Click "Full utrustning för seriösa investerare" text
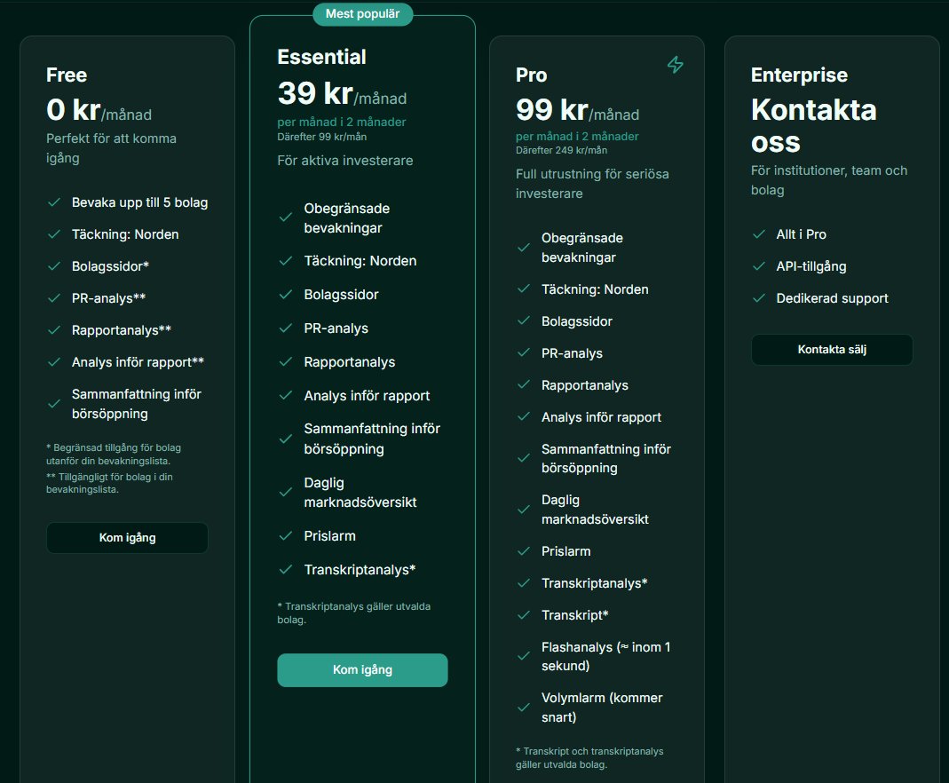The width and height of the screenshot is (949, 783). (x=592, y=184)
